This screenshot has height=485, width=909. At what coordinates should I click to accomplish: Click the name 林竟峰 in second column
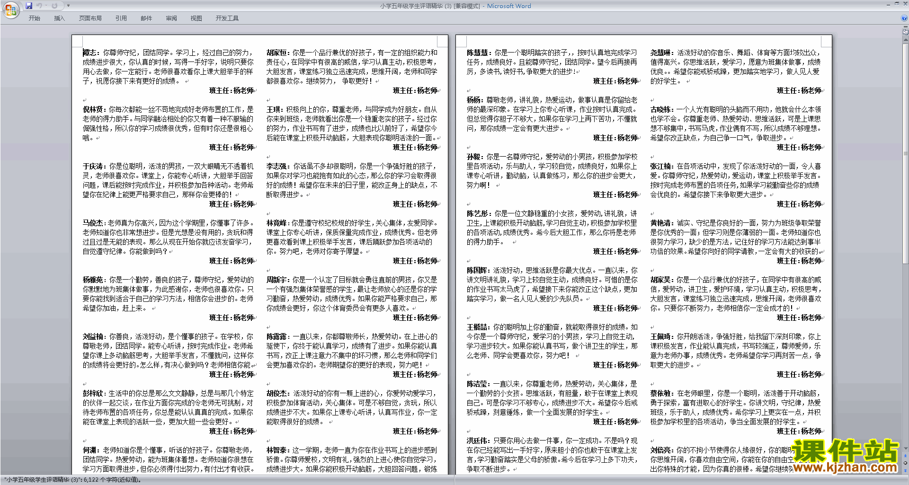point(276,223)
